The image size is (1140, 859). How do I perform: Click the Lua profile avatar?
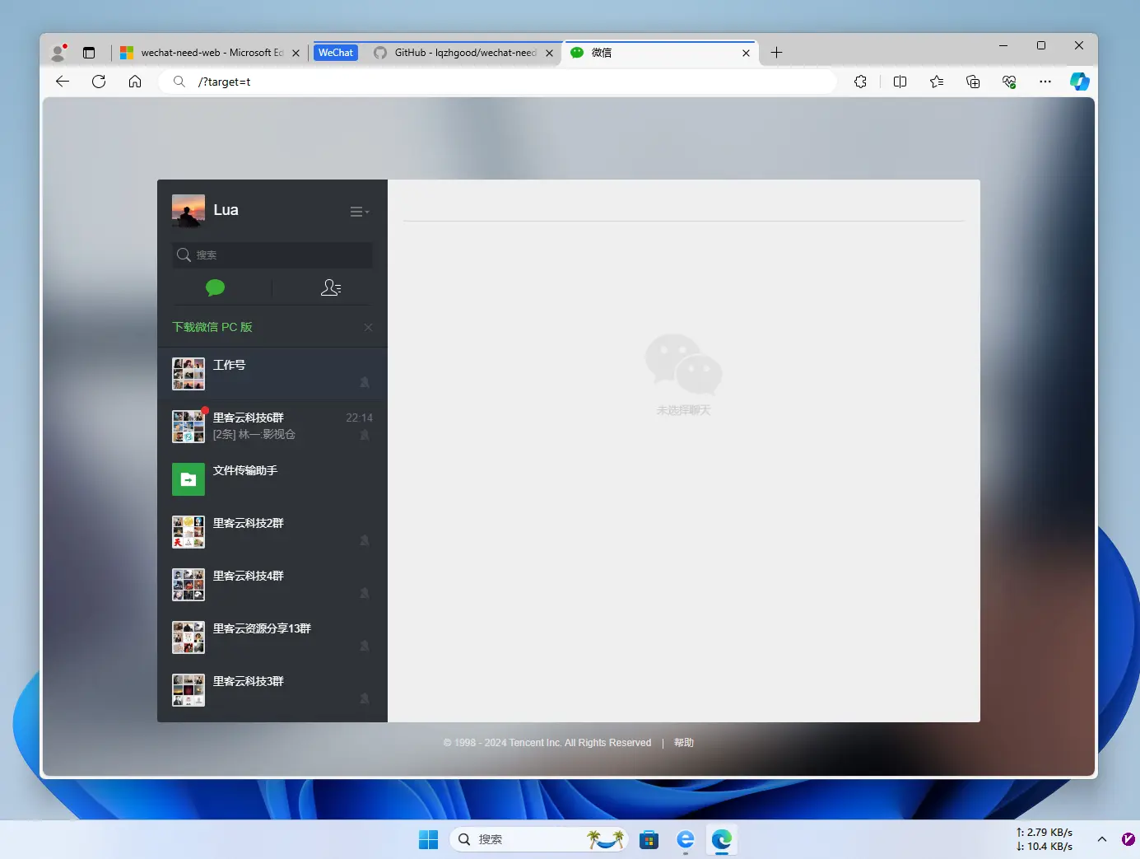coord(188,211)
